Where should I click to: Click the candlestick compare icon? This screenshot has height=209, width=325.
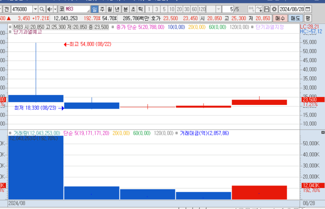pyautogui.click(x=251, y=9)
